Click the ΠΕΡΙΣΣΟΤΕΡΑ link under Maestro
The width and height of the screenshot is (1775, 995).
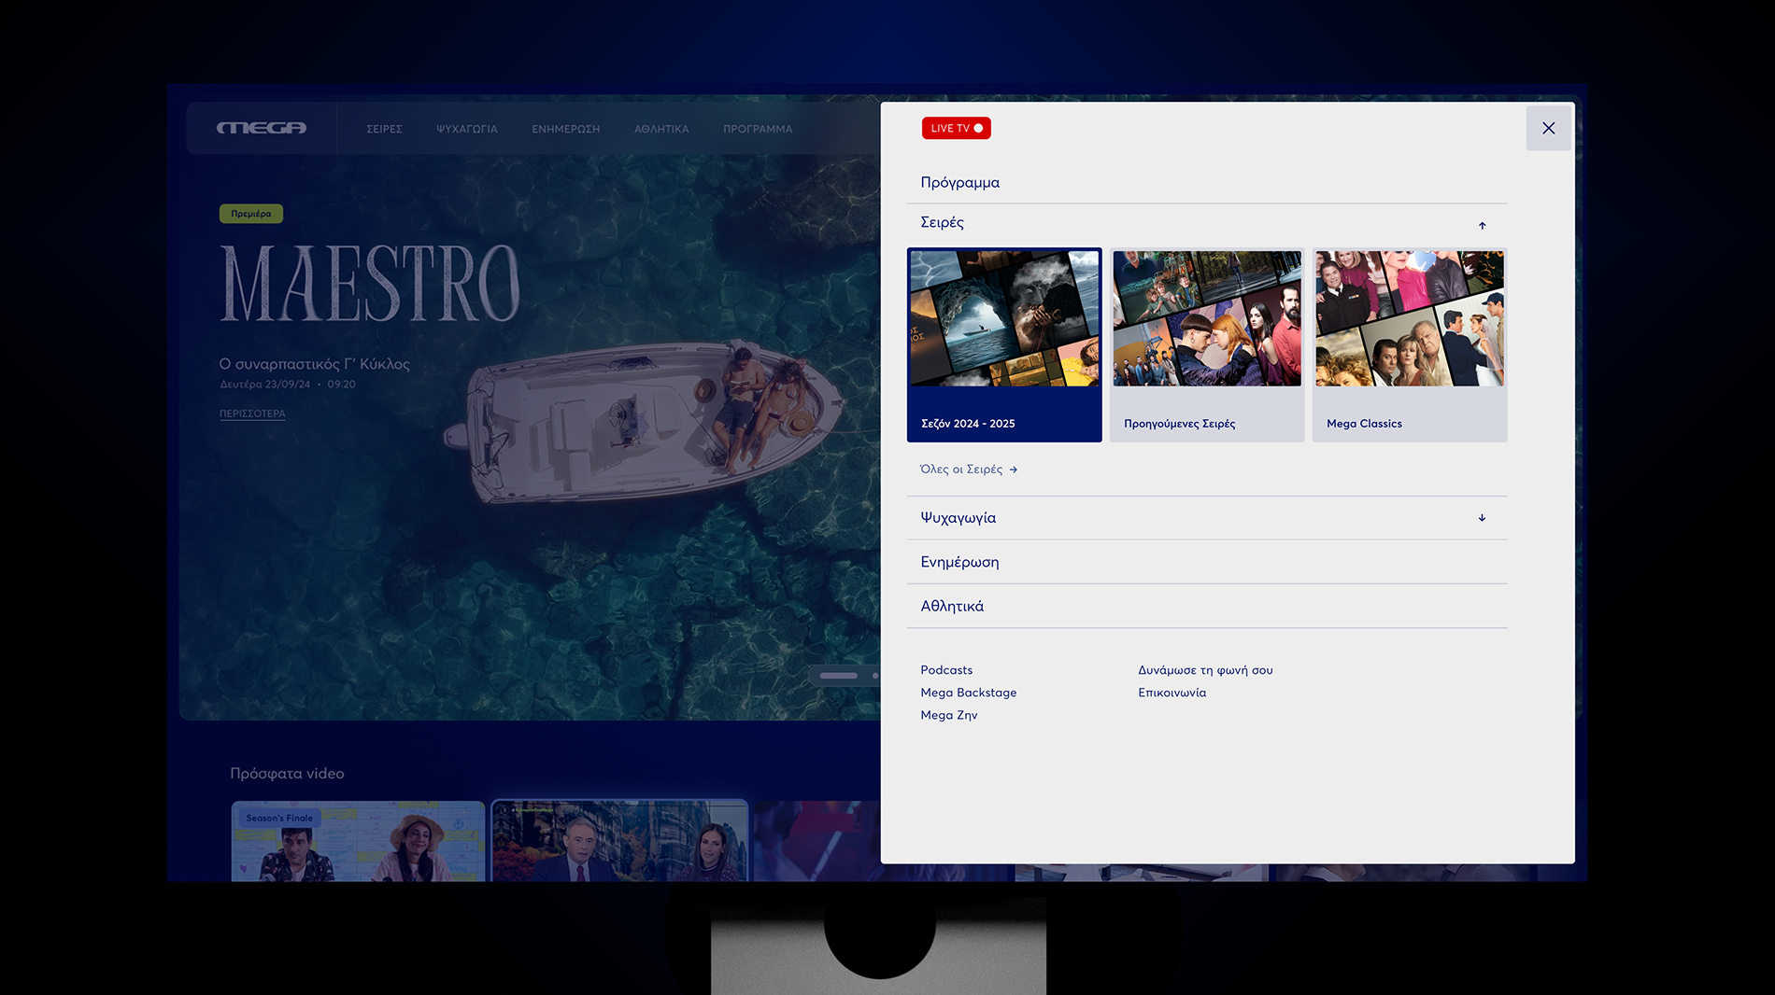tap(252, 413)
